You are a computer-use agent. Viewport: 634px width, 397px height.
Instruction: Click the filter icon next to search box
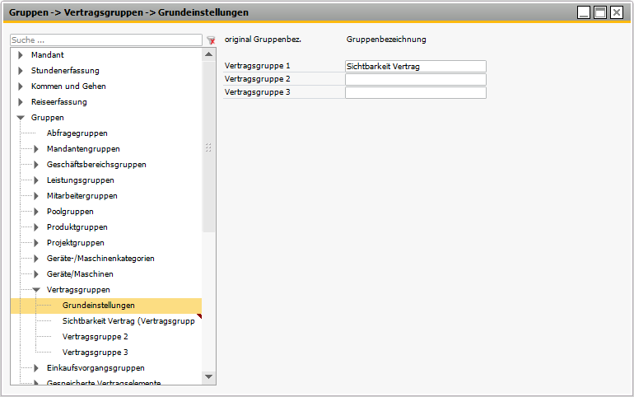click(211, 40)
